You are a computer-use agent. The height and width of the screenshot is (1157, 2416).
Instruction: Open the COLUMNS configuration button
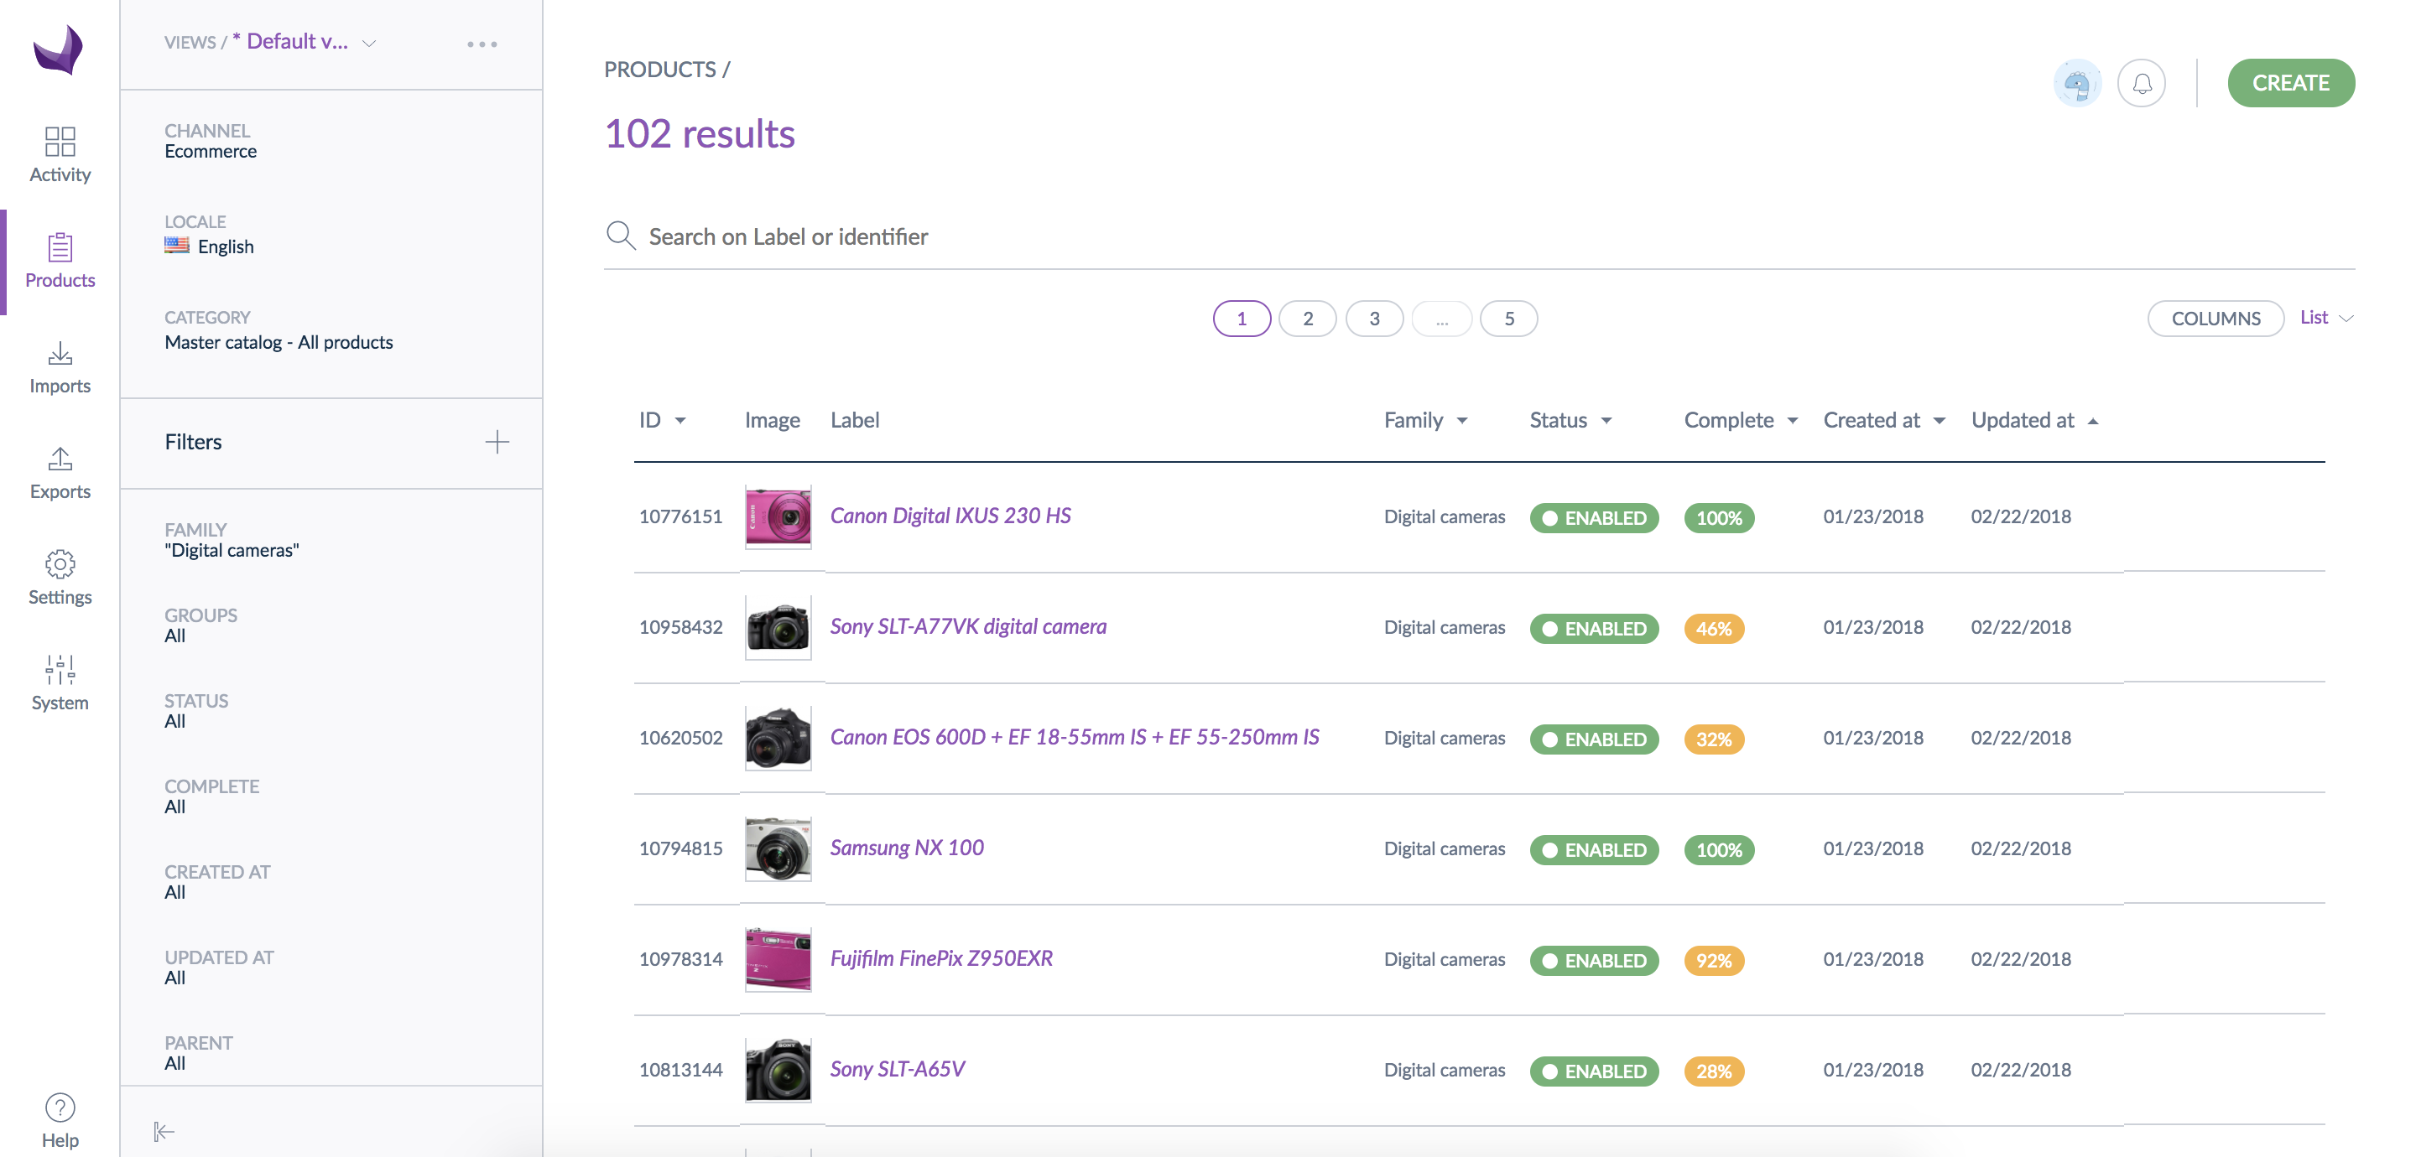pyautogui.click(x=2216, y=319)
